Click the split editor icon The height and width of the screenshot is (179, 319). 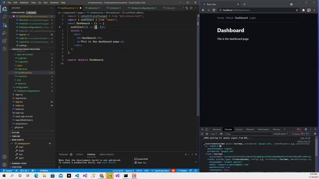[x=191, y=8]
